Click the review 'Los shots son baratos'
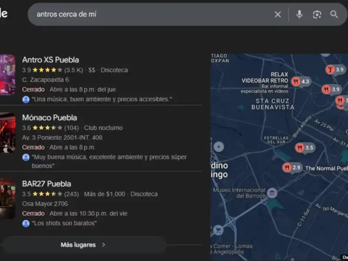This screenshot has width=348, height=261. click(x=64, y=223)
